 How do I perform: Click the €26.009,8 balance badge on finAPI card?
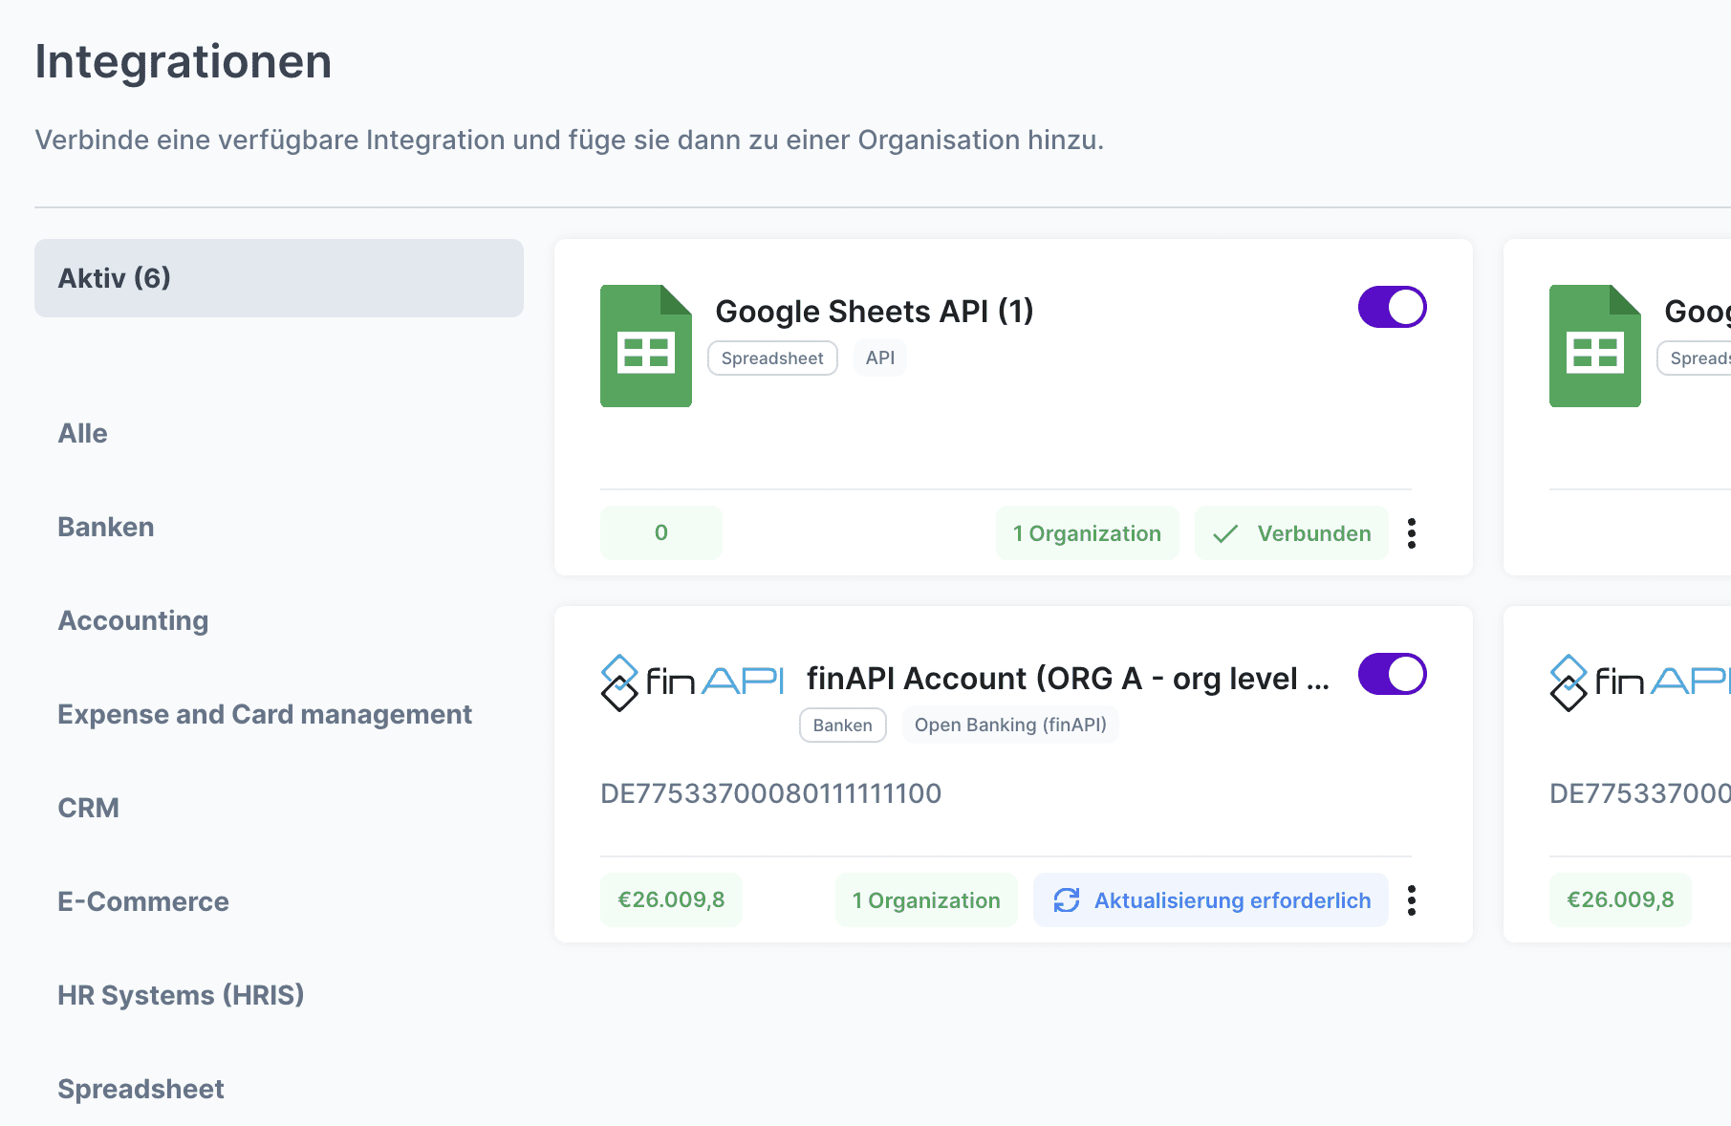click(671, 900)
